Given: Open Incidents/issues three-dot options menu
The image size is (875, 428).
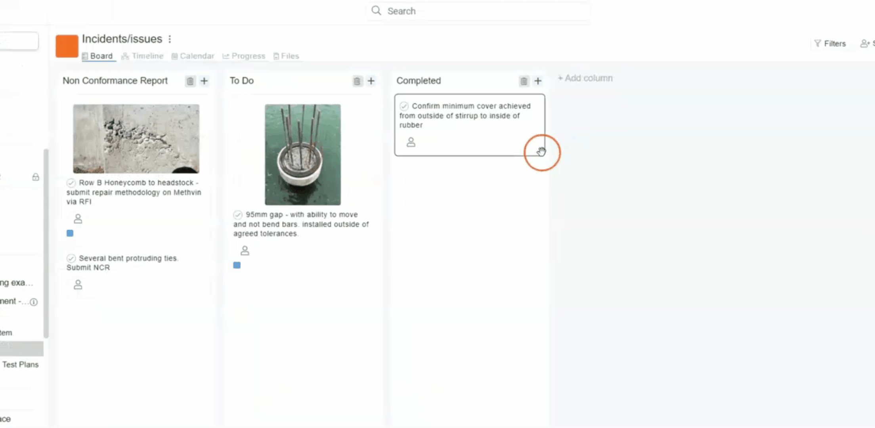Looking at the screenshot, I should pyautogui.click(x=170, y=39).
